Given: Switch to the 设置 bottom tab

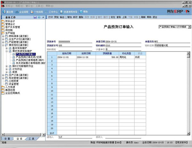Looking at the screenshot, I should point(7,139).
